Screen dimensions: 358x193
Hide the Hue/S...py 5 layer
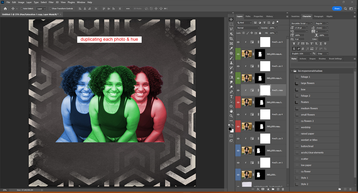tap(238, 42)
